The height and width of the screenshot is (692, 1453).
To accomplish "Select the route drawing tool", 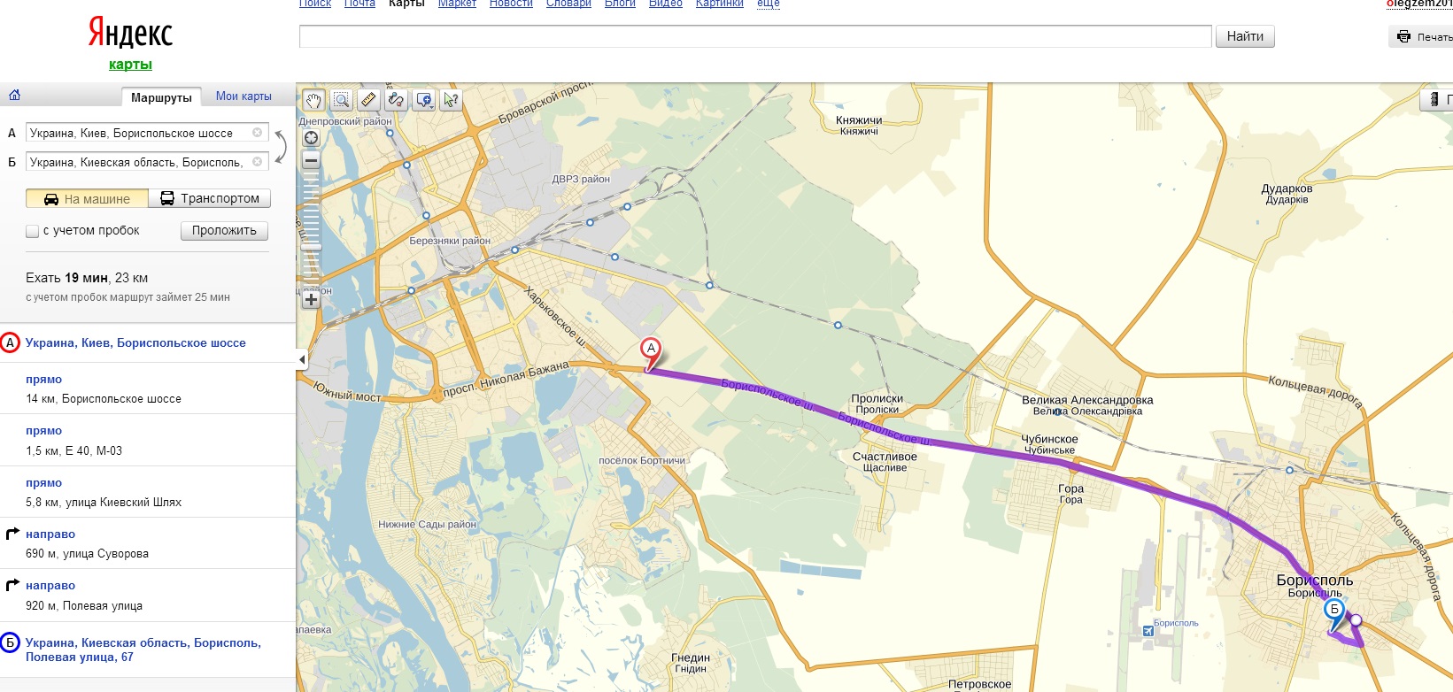I will [x=396, y=100].
